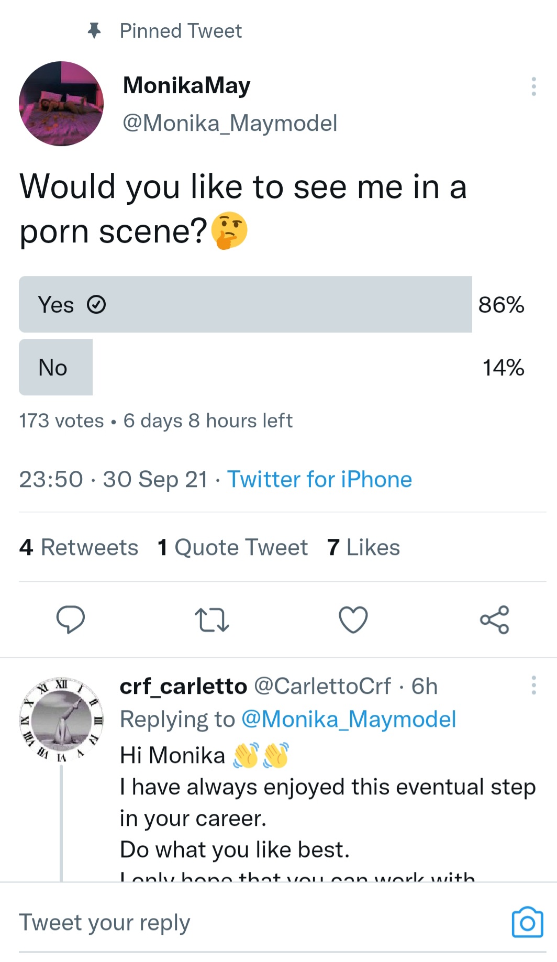Share the tweet via share icon

(x=495, y=620)
